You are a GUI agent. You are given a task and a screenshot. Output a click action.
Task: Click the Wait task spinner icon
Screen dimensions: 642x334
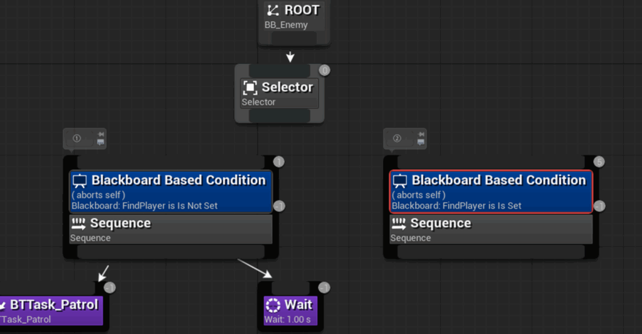pos(273,305)
